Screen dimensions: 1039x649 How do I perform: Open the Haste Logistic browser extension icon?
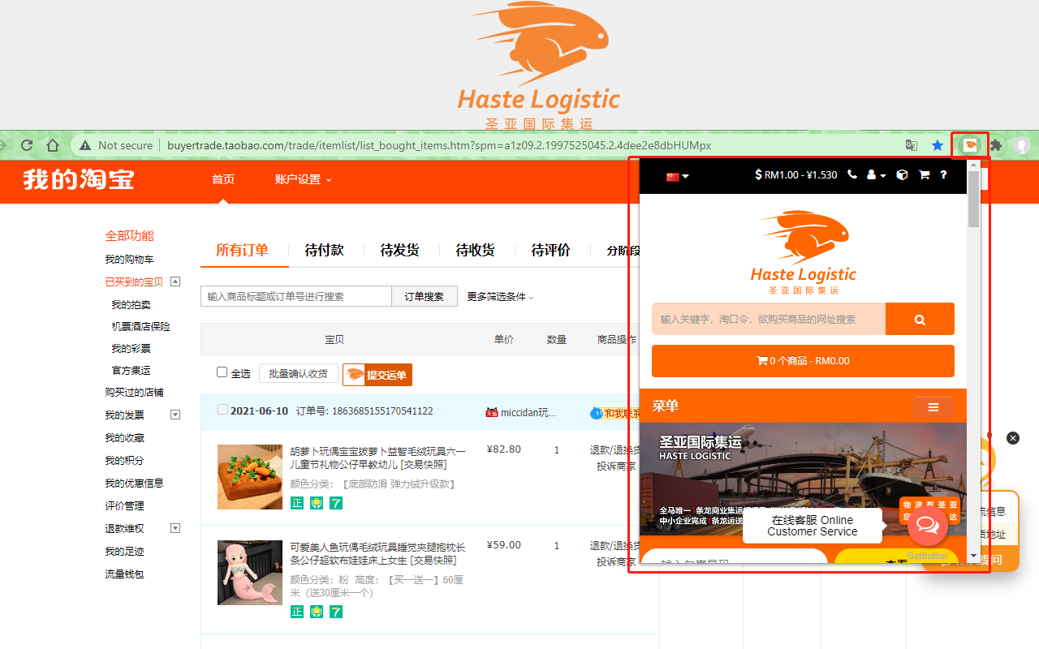click(x=970, y=144)
